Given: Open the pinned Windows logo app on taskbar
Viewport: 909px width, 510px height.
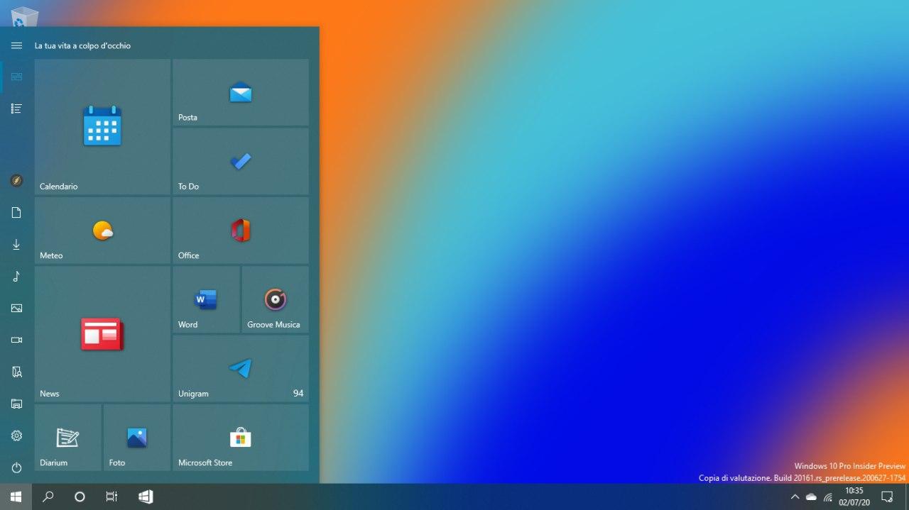Looking at the screenshot, I should point(146,497).
